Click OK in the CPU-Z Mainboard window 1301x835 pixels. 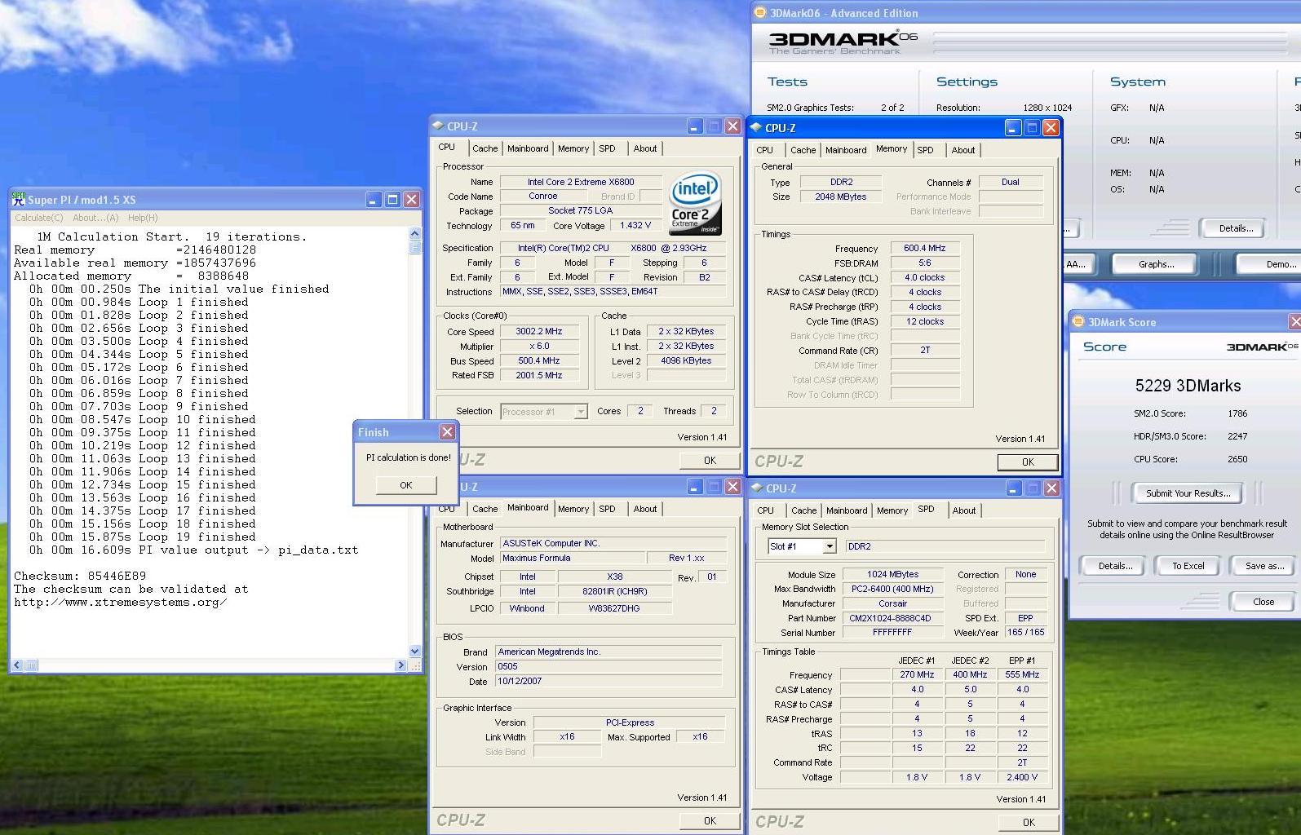pyautogui.click(x=710, y=821)
